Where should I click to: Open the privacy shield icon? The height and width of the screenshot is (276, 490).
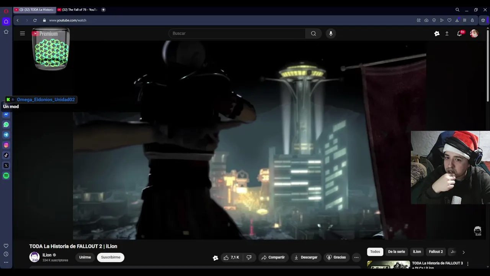[x=434, y=20]
